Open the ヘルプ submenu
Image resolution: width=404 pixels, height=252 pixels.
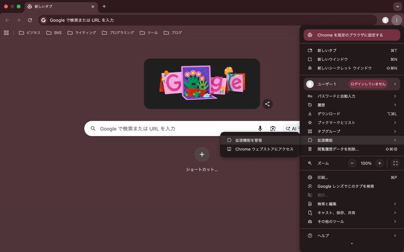351,235
